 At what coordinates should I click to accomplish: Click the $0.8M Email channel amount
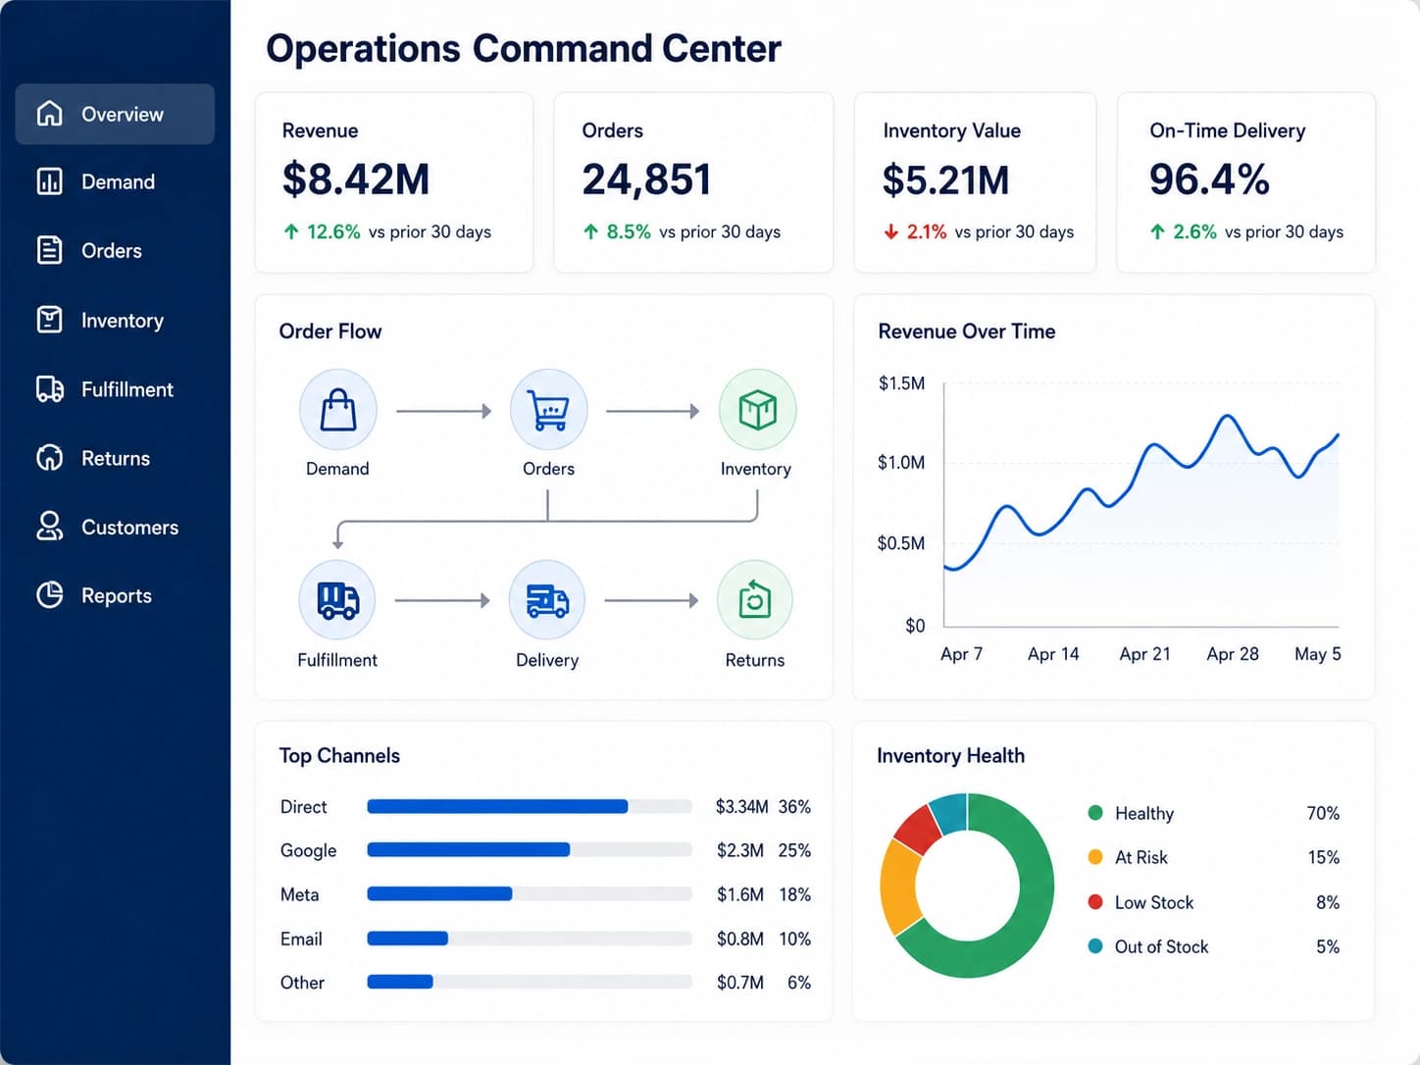[740, 938]
